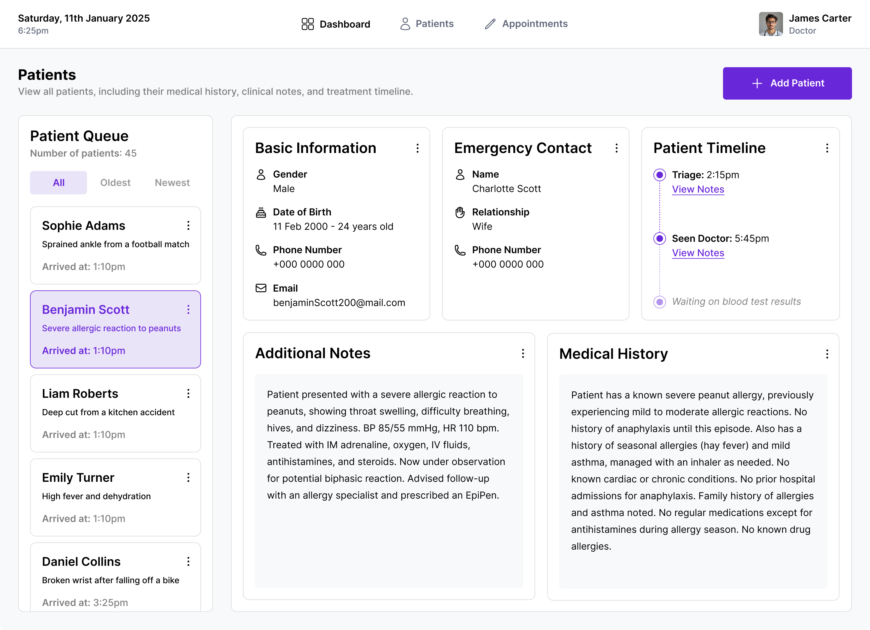Screen dimensions: 870x630
Task: Switch queue filter to Oldest
Action: click(115, 183)
